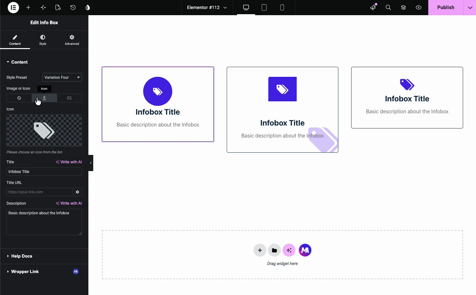Click the Title URL input field
Screen dimensions: 476x295
tap(40, 192)
